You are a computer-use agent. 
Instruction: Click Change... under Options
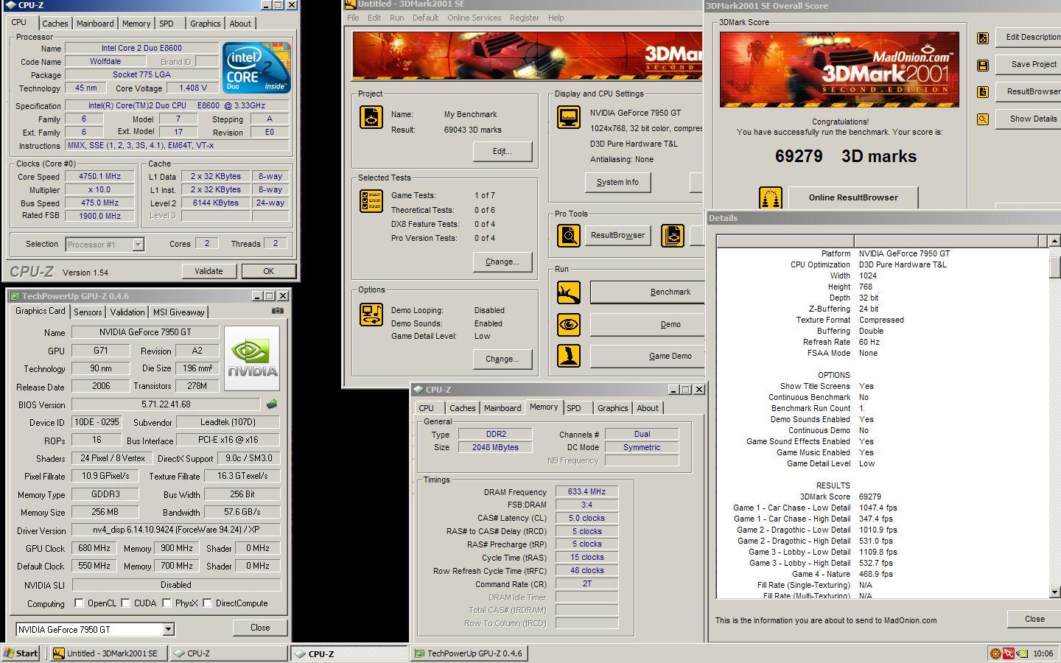[502, 359]
